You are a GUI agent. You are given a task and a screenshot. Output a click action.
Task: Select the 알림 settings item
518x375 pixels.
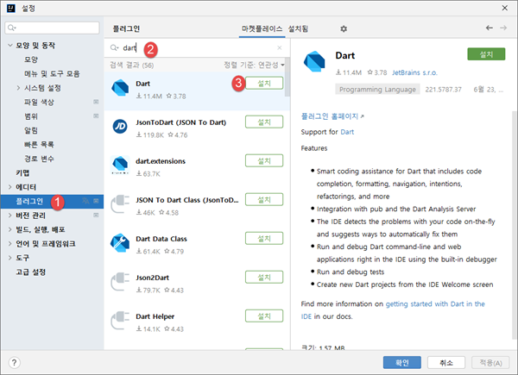[x=31, y=130]
